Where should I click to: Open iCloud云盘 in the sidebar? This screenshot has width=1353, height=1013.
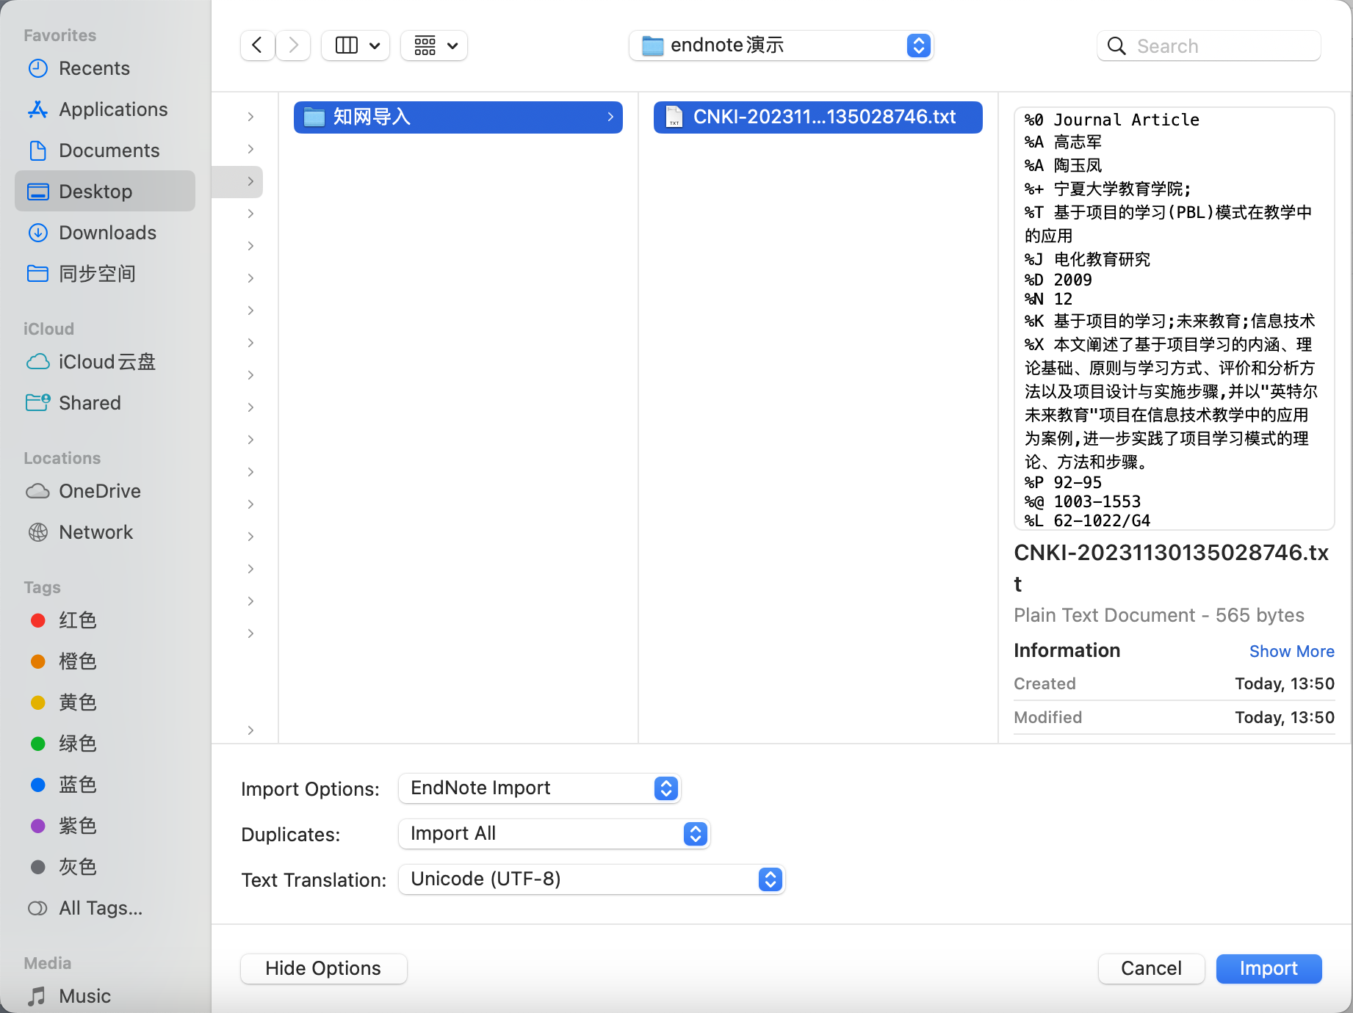[x=107, y=361]
